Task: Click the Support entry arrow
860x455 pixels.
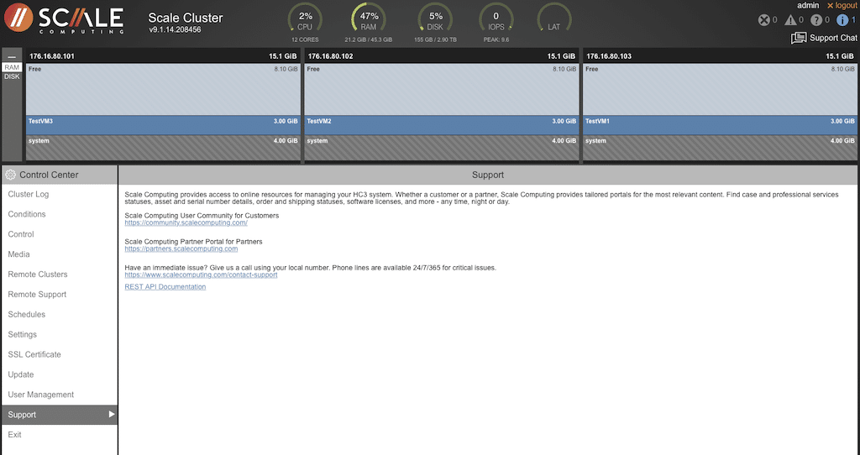Action: (112, 415)
